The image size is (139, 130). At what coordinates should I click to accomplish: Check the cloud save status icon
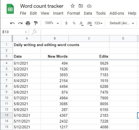coord(89,6)
